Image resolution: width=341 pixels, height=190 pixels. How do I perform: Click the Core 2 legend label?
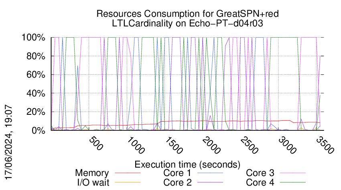coord(177,183)
